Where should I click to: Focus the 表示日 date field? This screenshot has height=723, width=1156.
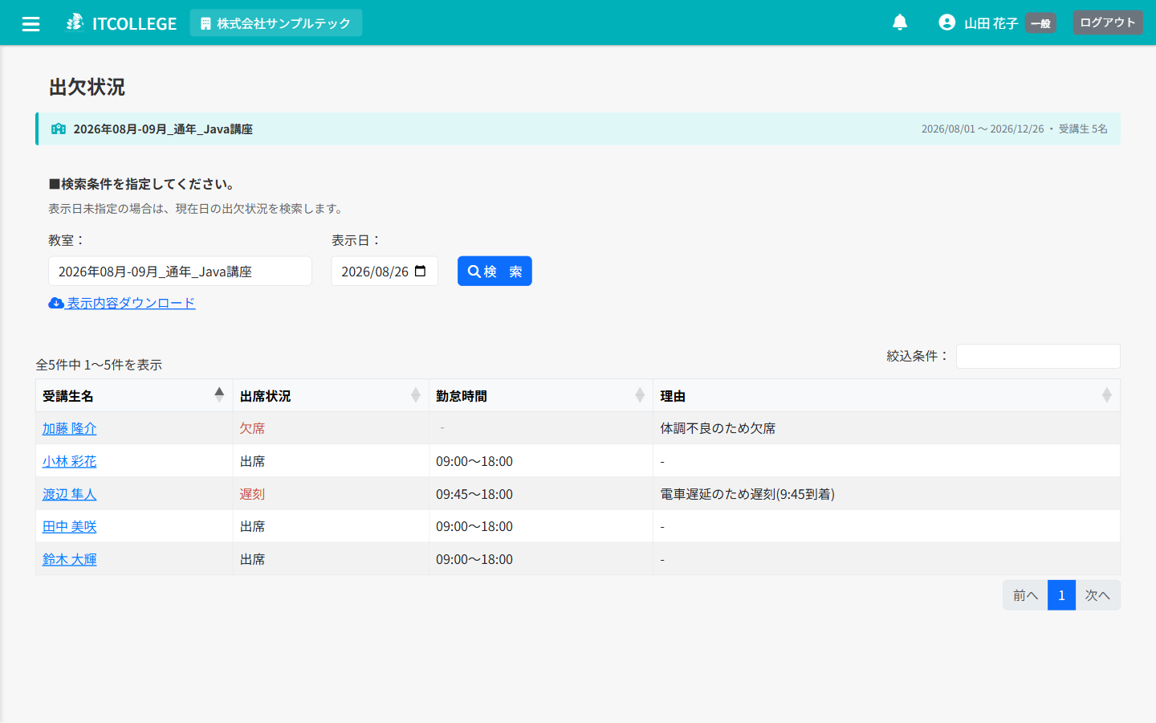(385, 272)
